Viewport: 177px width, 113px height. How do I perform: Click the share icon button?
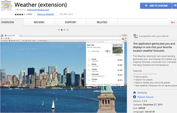tap(175, 6)
